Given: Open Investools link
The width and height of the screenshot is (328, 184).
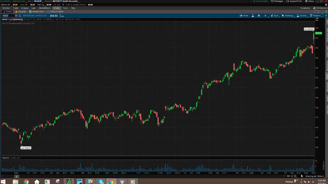Looking at the screenshot, I should coord(305,8).
